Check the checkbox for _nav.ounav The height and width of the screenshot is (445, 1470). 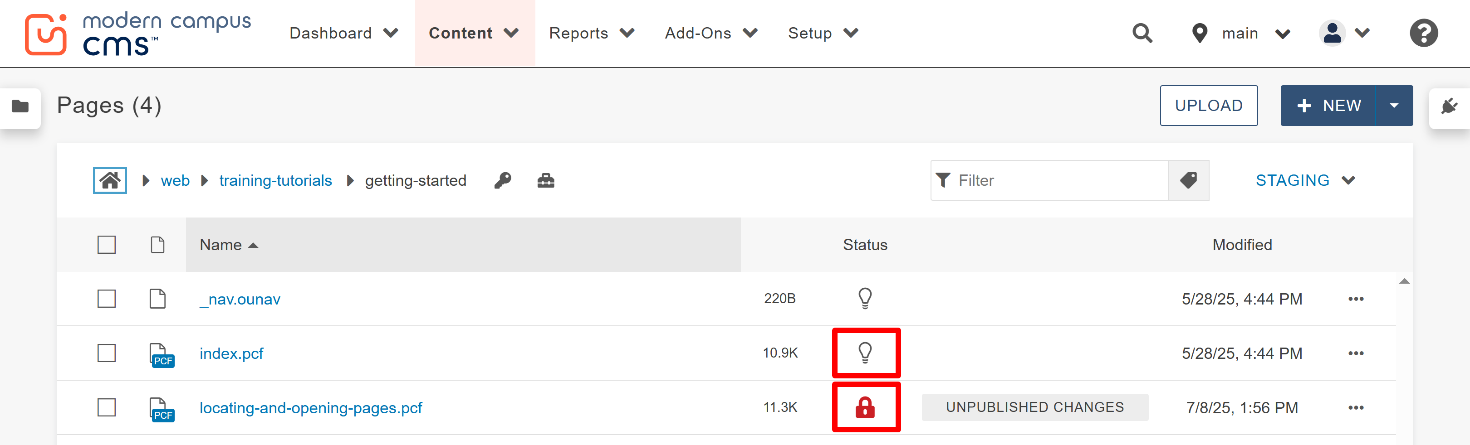point(107,299)
